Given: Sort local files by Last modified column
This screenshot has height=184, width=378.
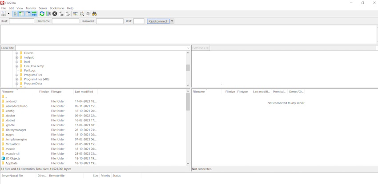Looking at the screenshot, I should (x=85, y=92).
